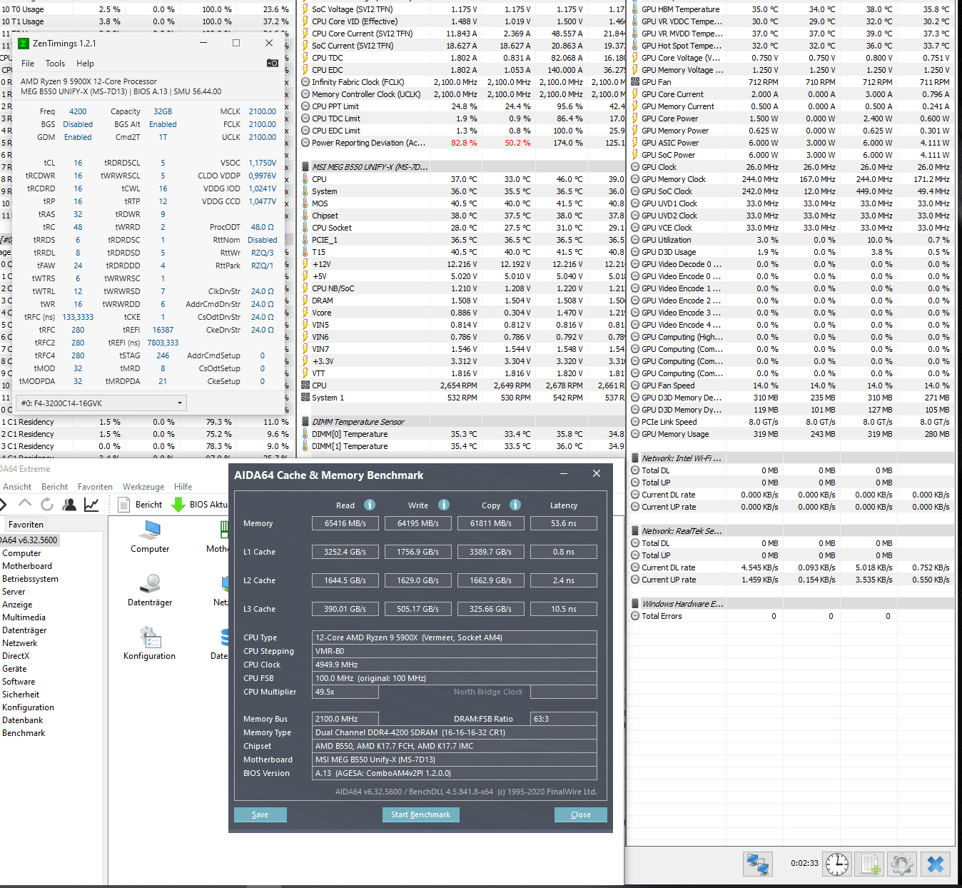This screenshot has width=962, height=888.
Task: Select the Network: Intel Wi-Fi section header
Action: 791,458
